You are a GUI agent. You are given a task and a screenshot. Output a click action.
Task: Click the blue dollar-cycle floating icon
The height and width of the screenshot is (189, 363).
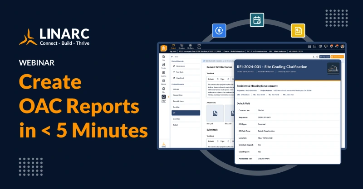219,30
